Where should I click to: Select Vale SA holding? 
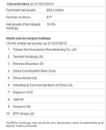(x=18, y=99)
